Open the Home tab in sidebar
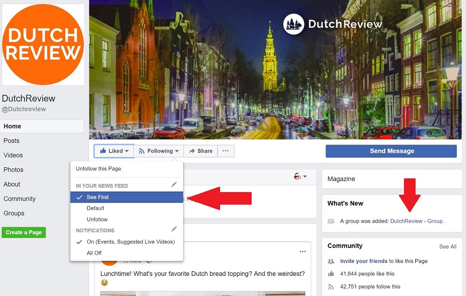This screenshot has width=466, height=296. (x=42, y=127)
